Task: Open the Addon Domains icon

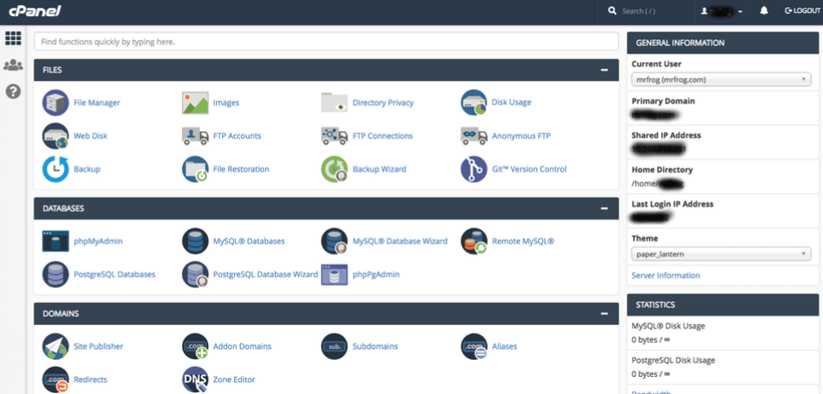Action: [x=195, y=346]
